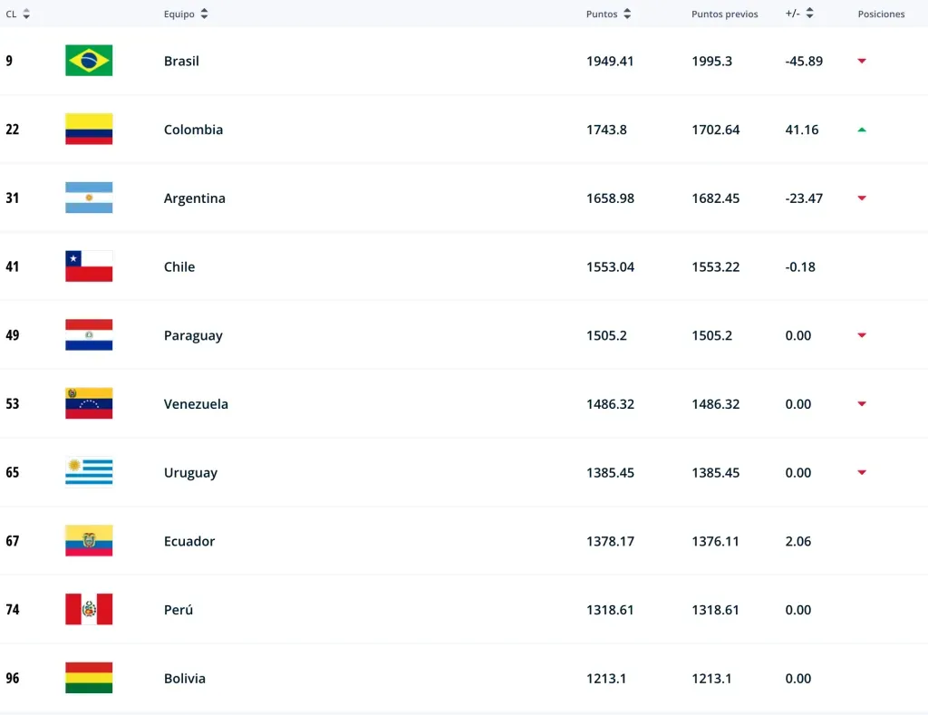Click the Argentina flag icon

[89, 198]
